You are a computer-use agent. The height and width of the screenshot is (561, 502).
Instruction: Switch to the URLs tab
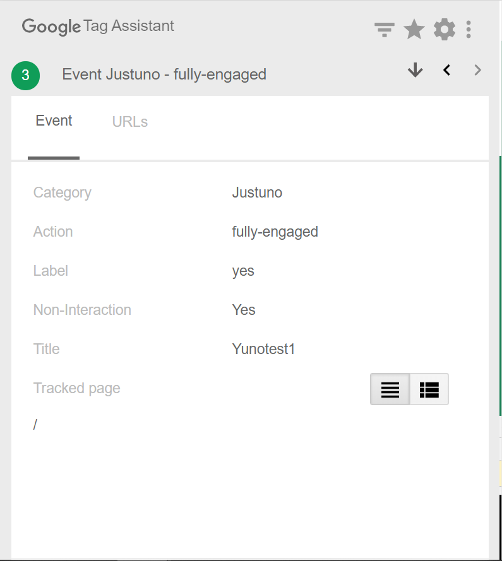point(130,122)
